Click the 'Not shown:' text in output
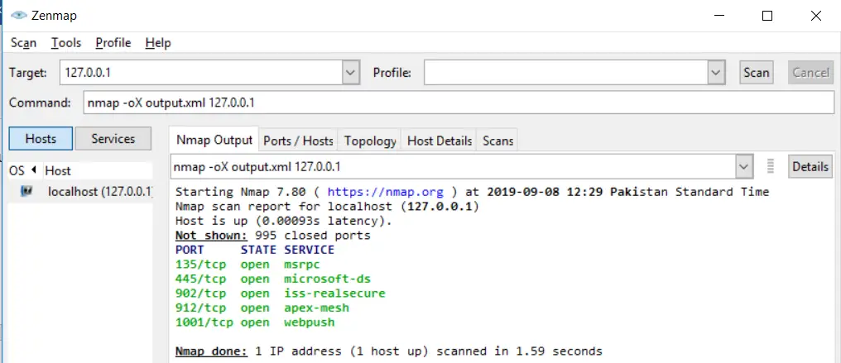This screenshot has height=363, width=841. [x=211, y=236]
